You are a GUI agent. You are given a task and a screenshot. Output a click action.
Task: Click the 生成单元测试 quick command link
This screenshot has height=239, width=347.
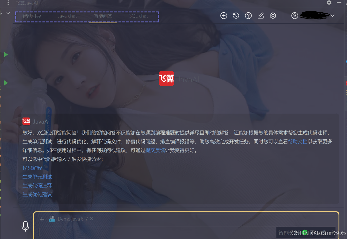(x=37, y=177)
